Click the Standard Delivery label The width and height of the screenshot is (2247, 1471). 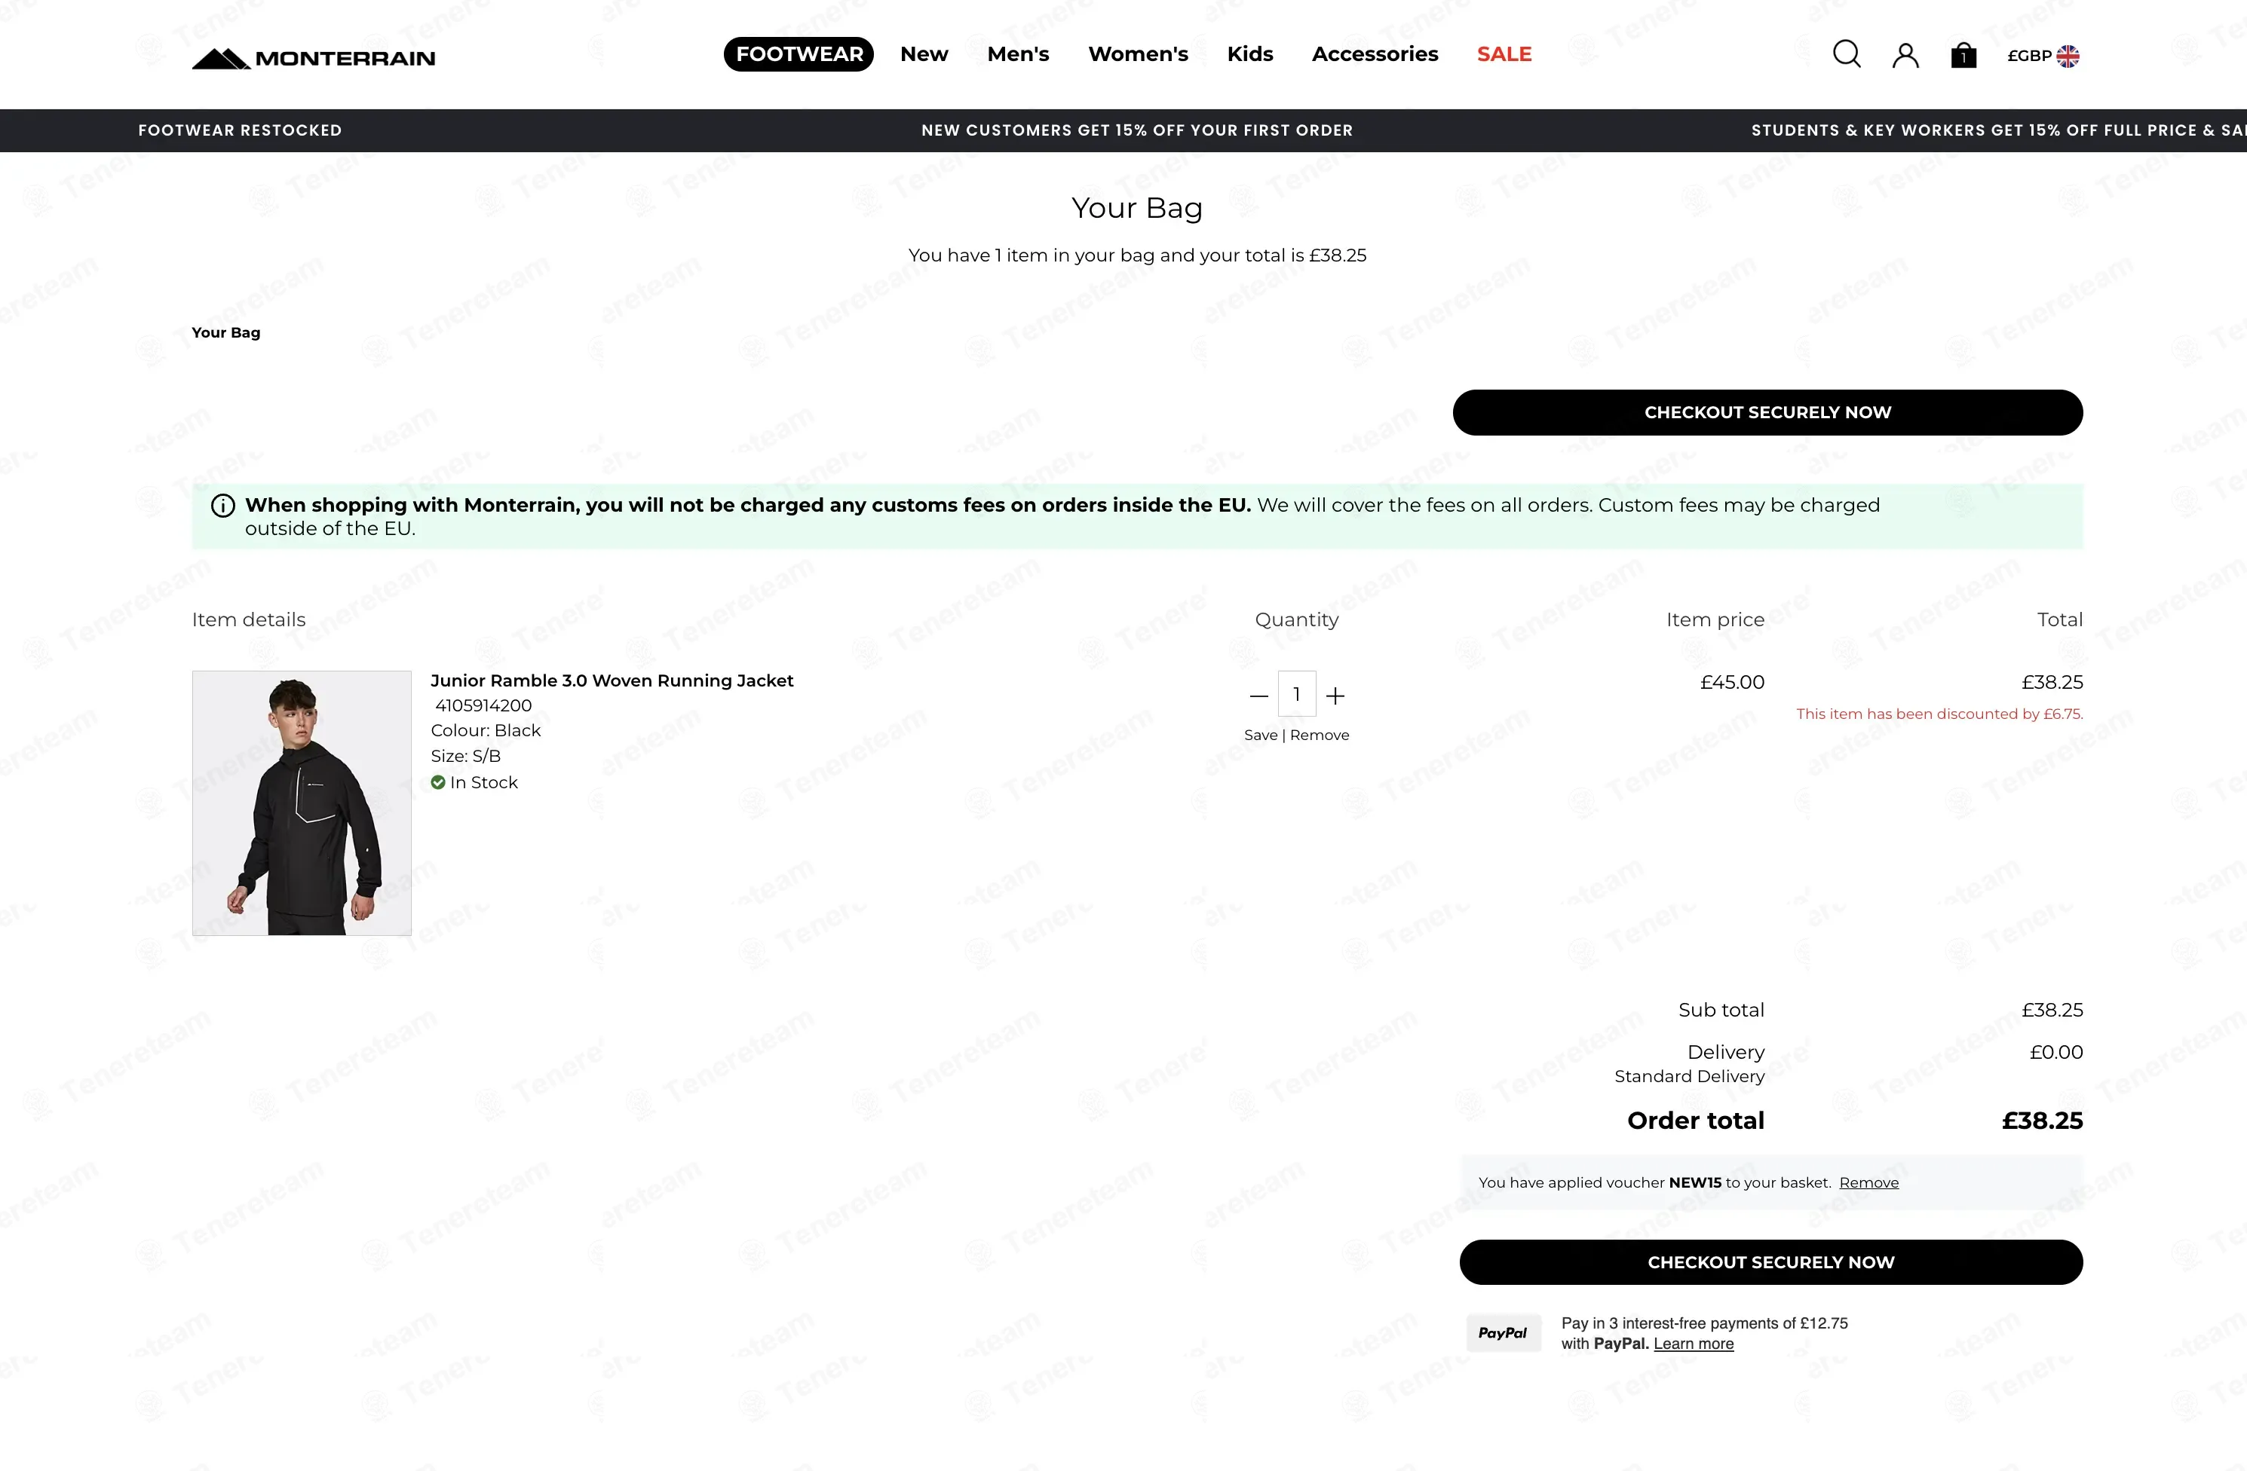coord(1689,1077)
